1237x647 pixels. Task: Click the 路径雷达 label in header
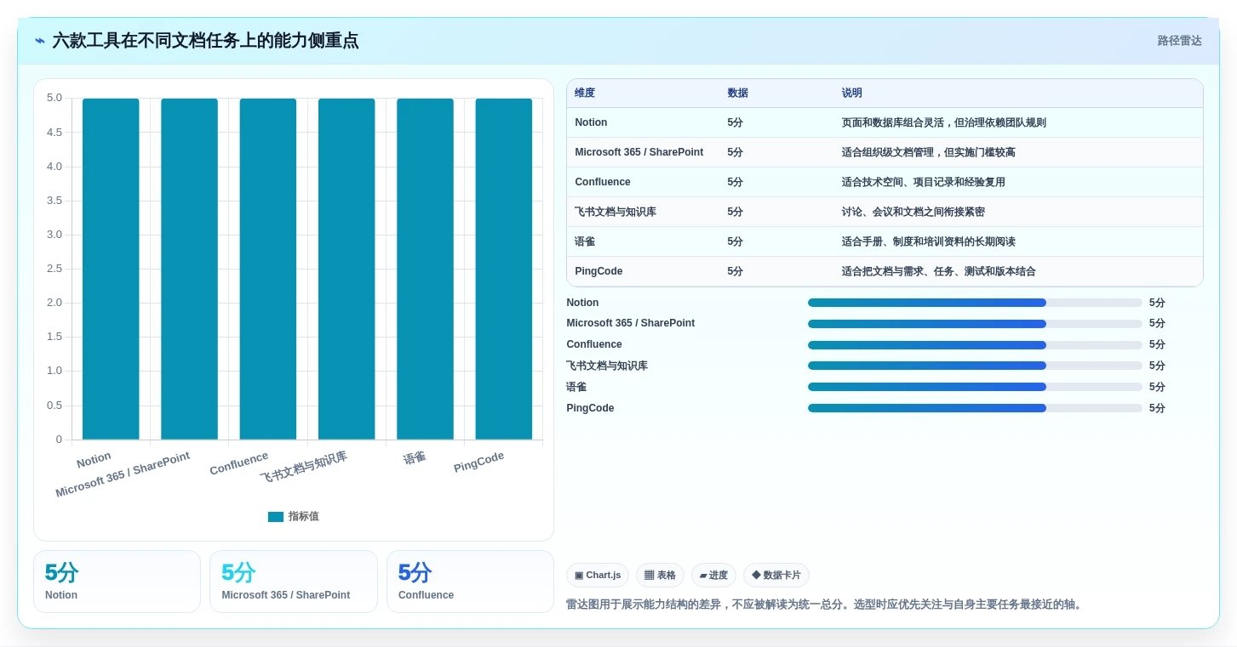1179,41
